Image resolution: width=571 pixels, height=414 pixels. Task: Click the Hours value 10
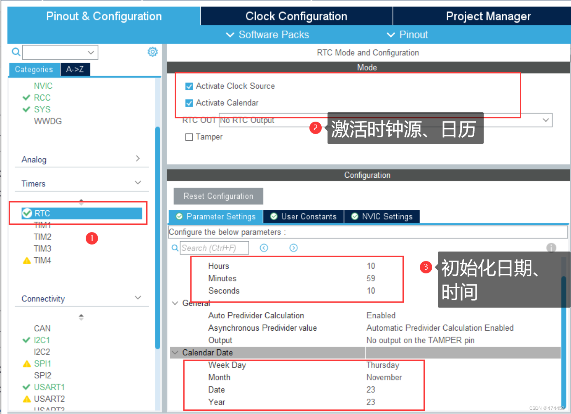coord(371,266)
